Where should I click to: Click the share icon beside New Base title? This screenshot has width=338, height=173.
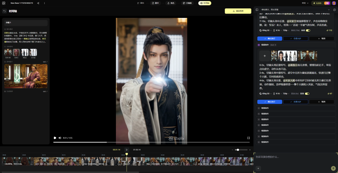click(x=38, y=3)
